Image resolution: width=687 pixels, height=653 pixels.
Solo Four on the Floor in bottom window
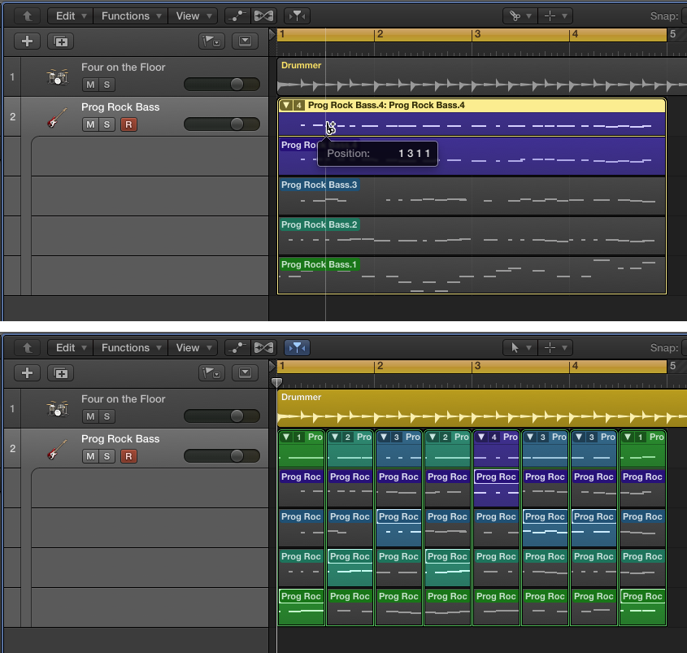point(107,416)
